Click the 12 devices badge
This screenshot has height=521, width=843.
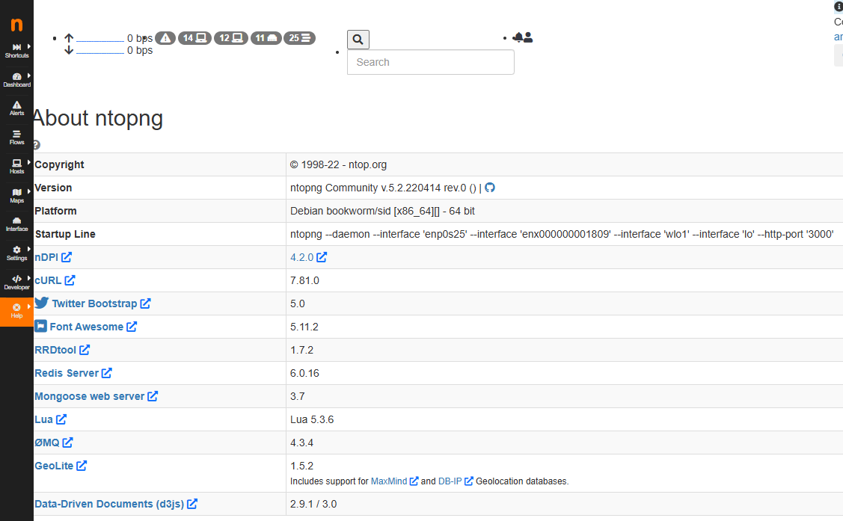231,38
